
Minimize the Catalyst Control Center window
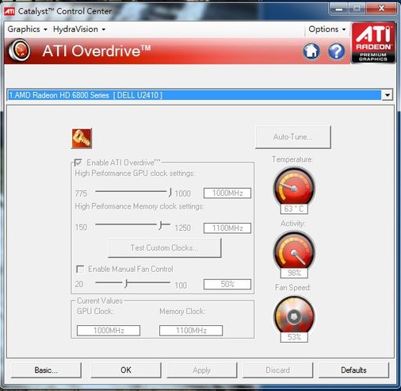coord(339,10)
